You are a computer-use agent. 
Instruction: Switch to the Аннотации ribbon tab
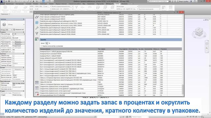coord(44,4)
